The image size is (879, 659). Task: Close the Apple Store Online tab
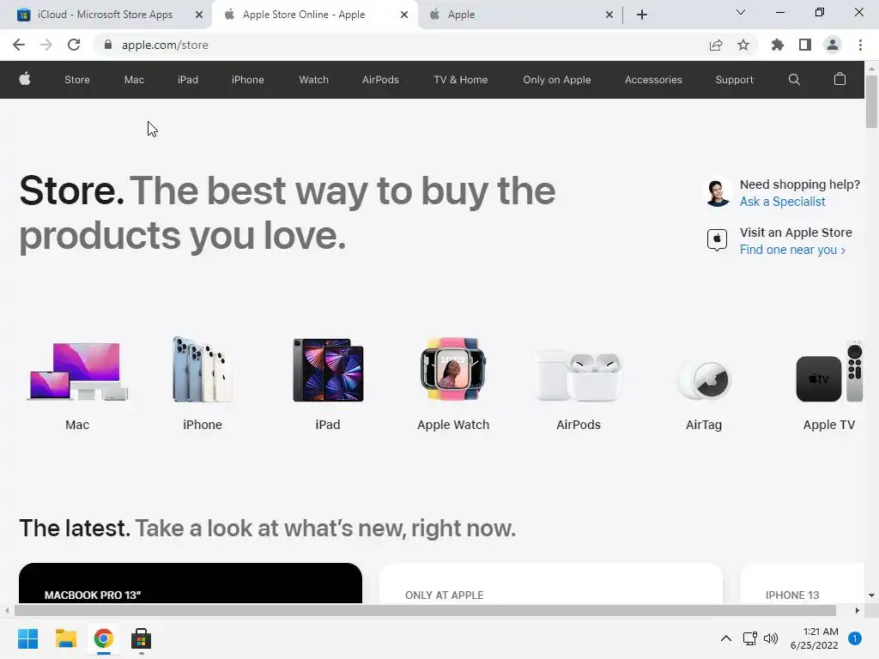[404, 15]
